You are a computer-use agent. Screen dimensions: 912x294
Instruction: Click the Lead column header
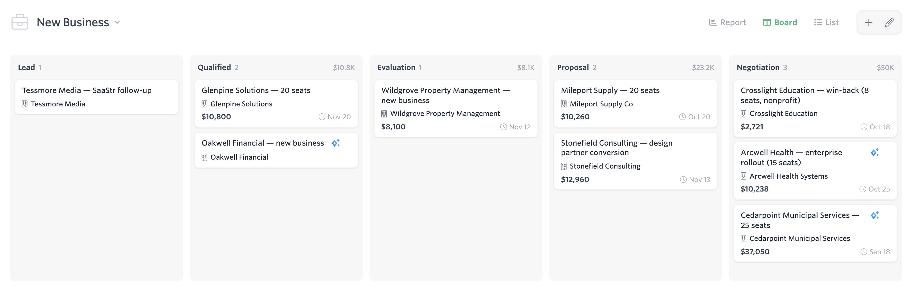[27, 67]
